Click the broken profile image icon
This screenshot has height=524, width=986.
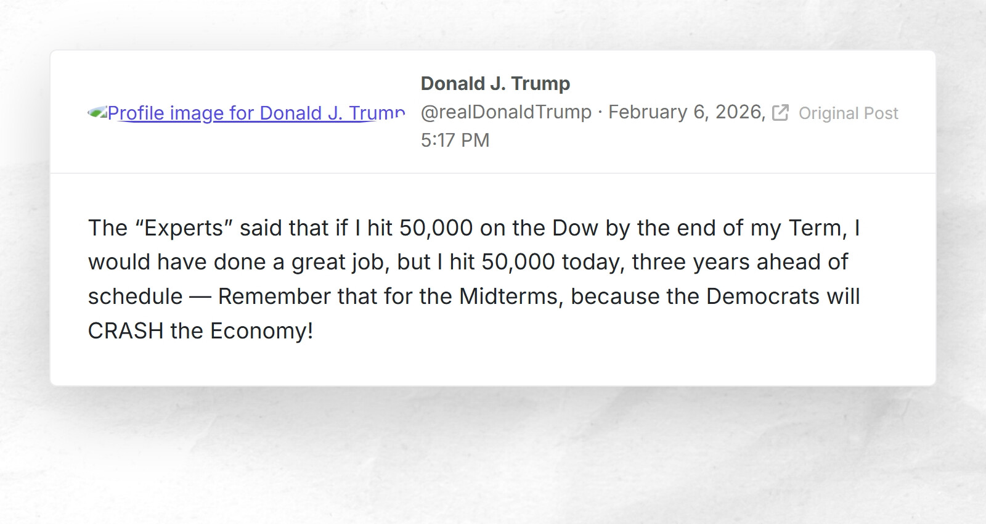97,113
